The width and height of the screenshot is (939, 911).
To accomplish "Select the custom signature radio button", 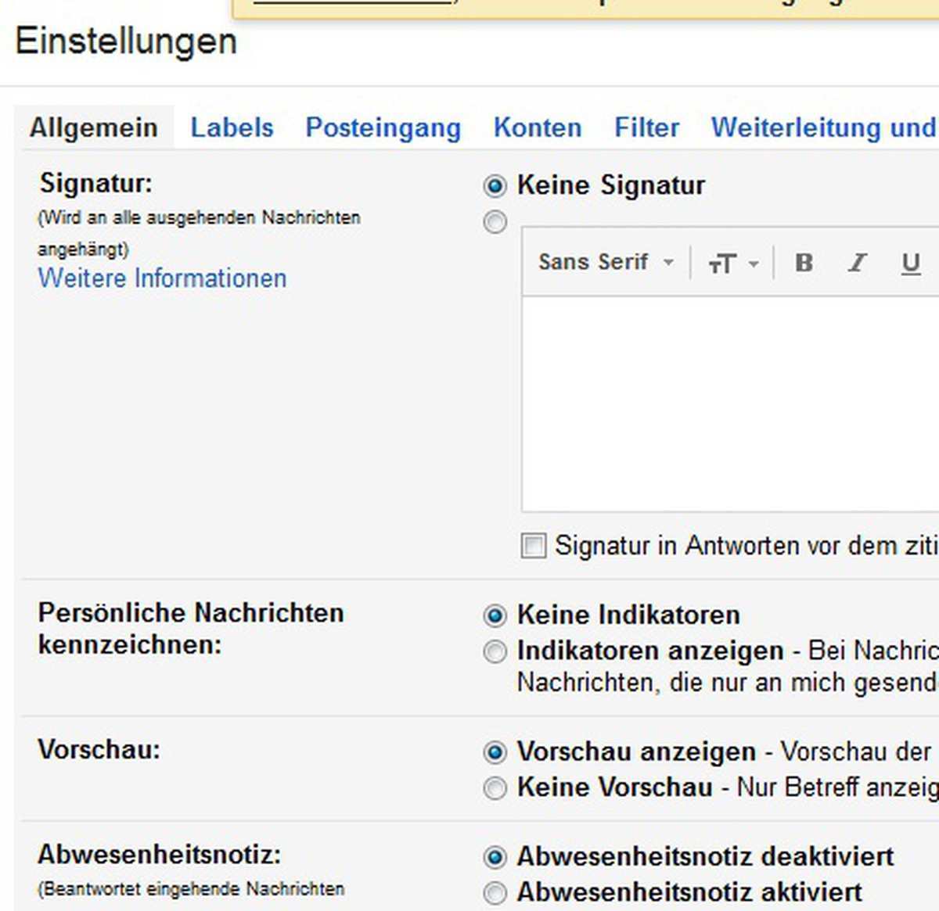I will (495, 223).
